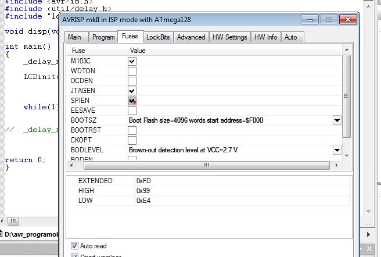381x257 pixels.
Task: Click the fuse list scroll down arrow
Action: 347,155
